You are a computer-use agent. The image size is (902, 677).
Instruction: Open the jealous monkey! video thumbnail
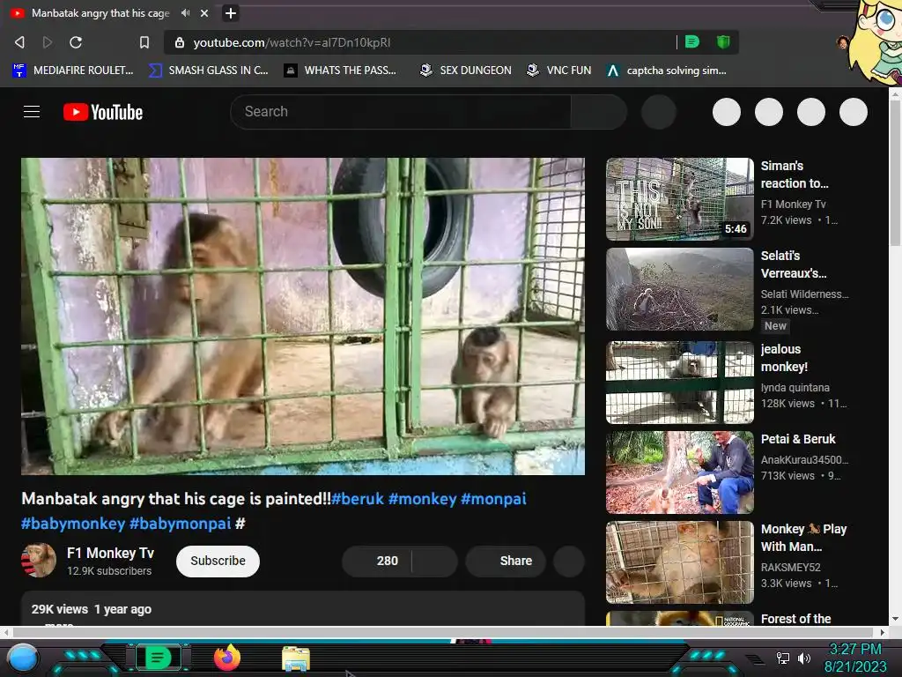pos(680,383)
